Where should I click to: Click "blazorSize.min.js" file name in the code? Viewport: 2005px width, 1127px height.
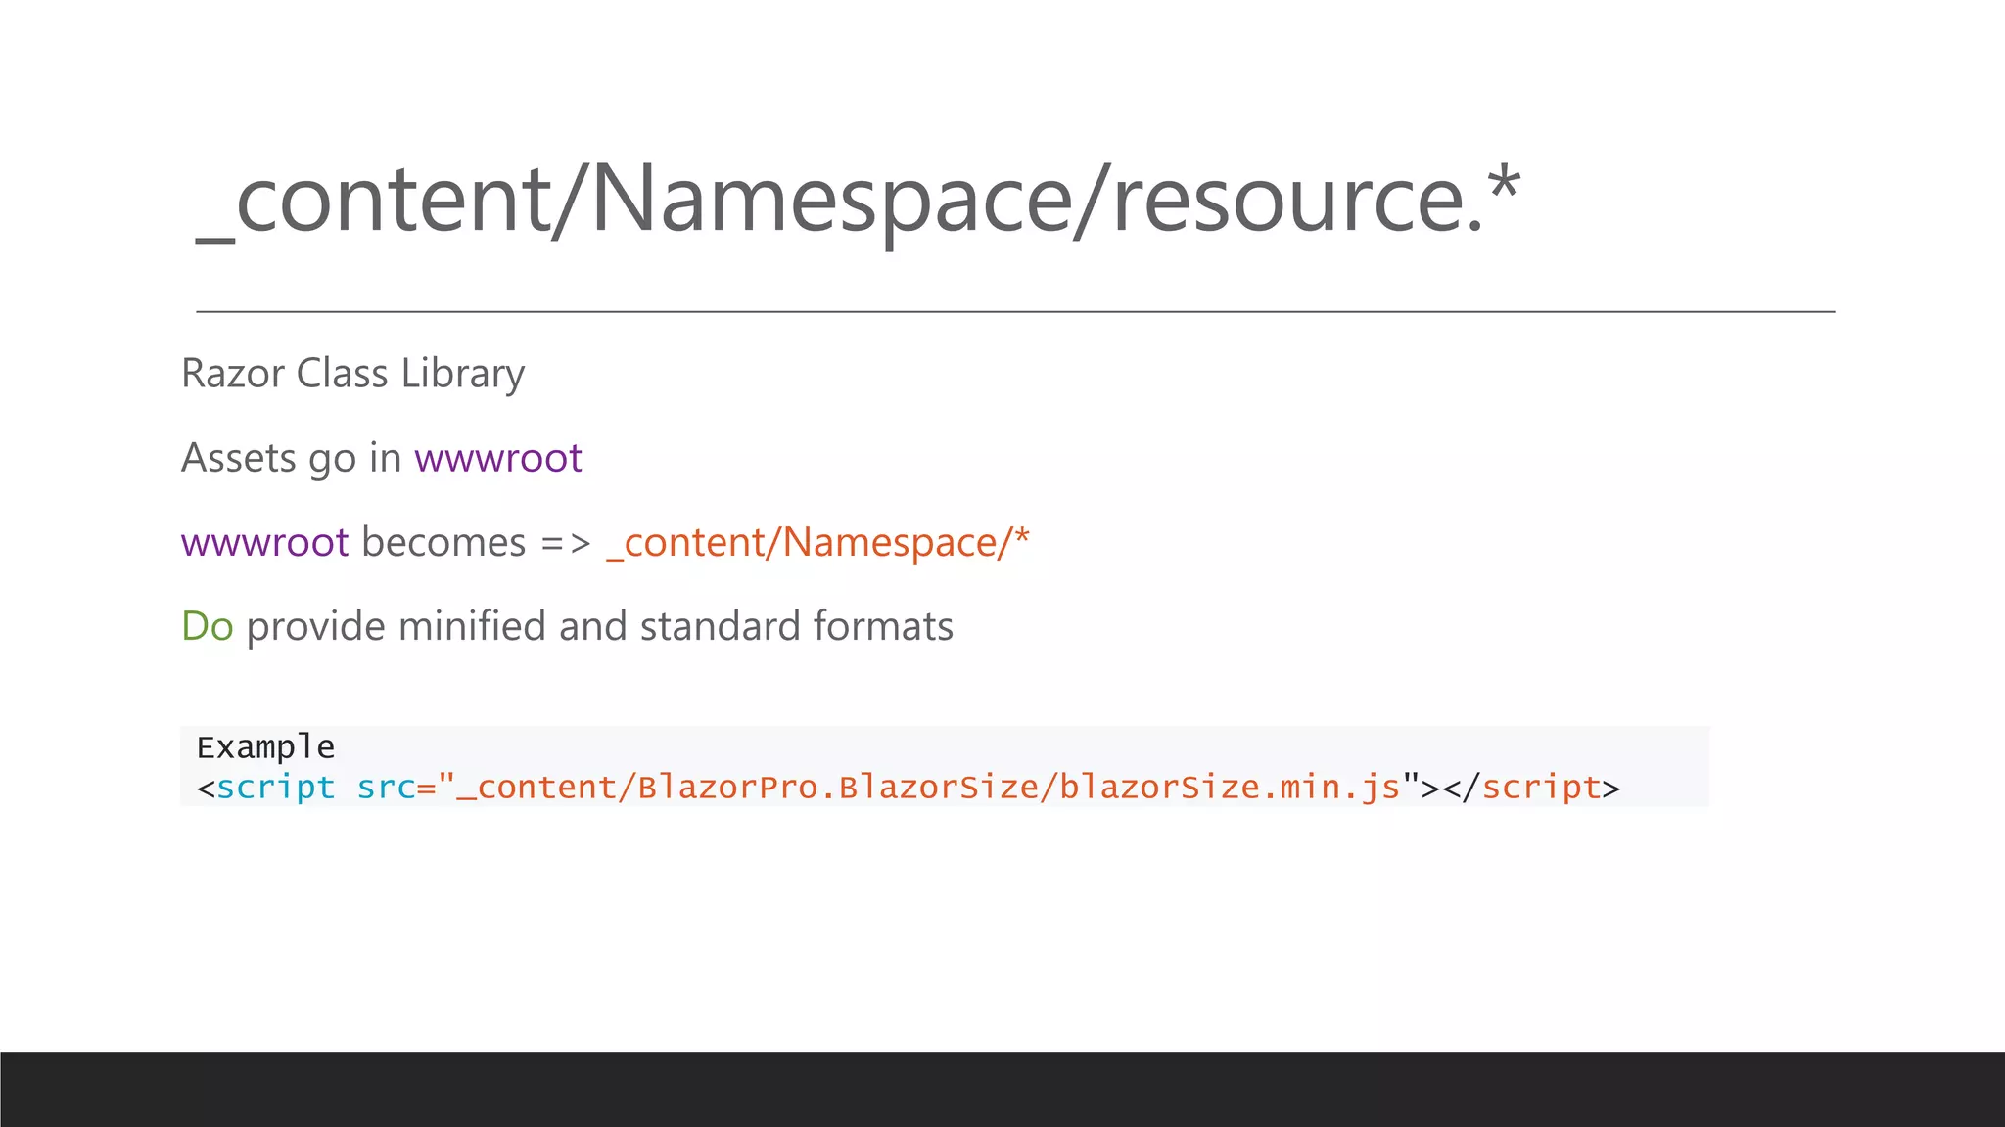(1230, 788)
